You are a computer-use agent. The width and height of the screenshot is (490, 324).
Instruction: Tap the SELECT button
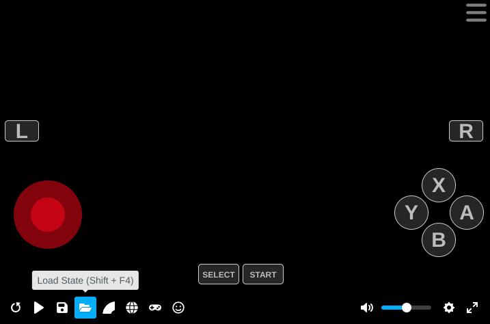(219, 274)
